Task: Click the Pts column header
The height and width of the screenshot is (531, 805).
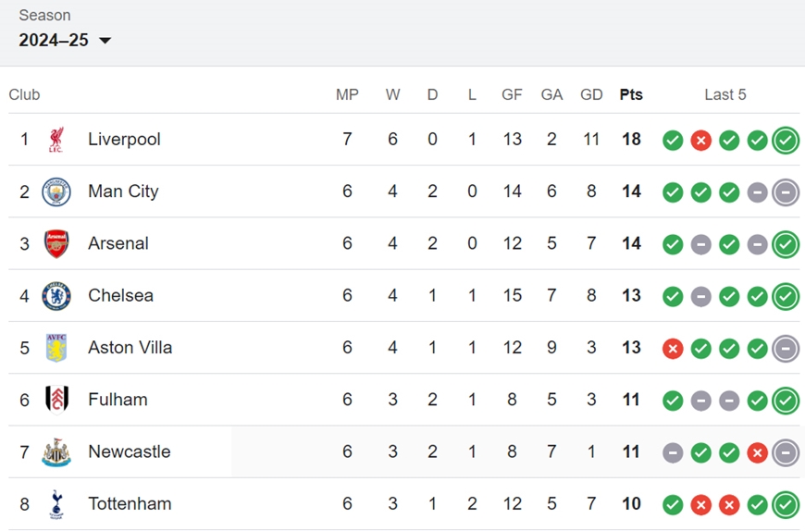Action: [631, 94]
